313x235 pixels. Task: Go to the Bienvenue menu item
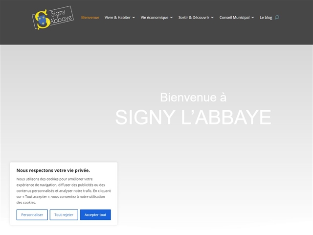[90, 18]
